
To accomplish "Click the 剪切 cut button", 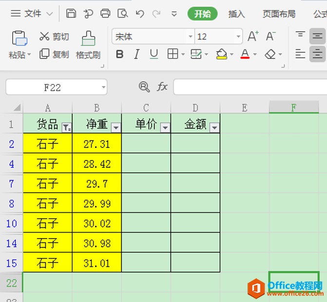I will click(x=54, y=37).
